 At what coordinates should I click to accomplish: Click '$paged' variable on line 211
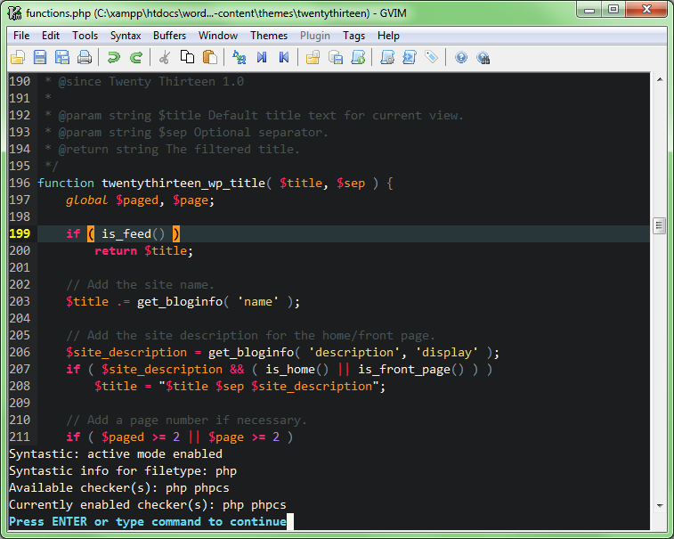(123, 437)
